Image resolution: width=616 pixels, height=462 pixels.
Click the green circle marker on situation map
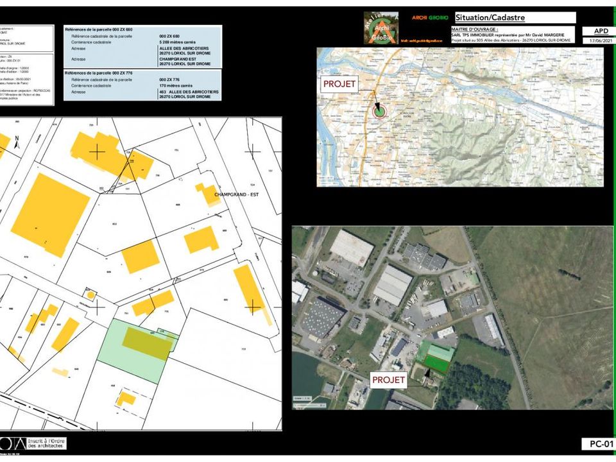379,112
